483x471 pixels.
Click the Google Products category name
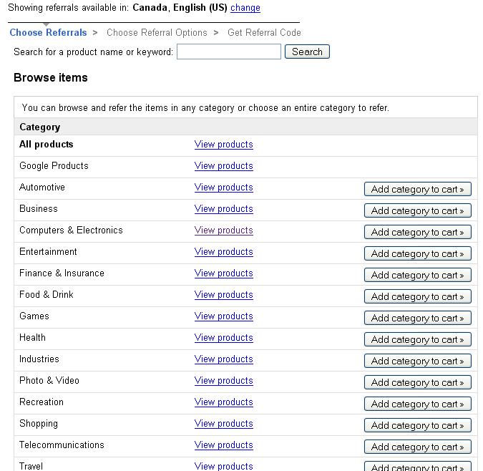tap(54, 166)
